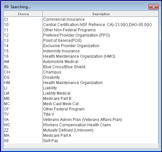Pick Workers Compensation Health Claim entry
Viewport: 162px width, 152px height.
81,125
